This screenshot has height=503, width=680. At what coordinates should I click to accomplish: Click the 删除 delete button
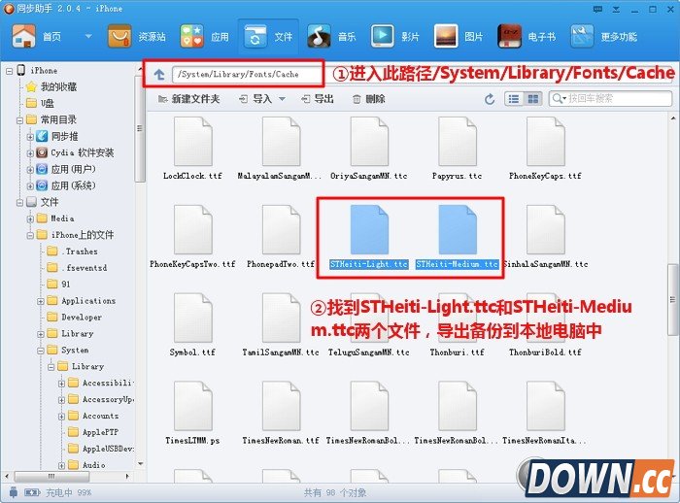click(369, 99)
